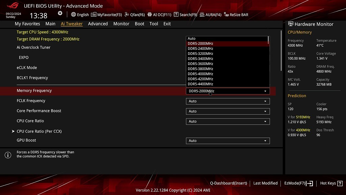The image size is (346, 195).
Task: Open My Favorites tab
Action: click(27, 24)
